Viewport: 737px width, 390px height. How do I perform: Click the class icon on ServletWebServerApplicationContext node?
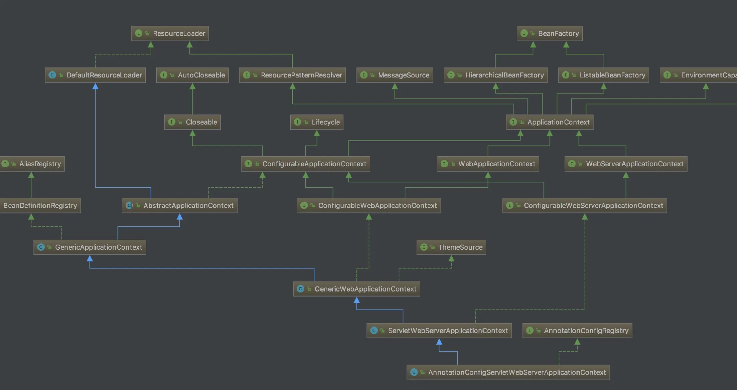coord(374,331)
